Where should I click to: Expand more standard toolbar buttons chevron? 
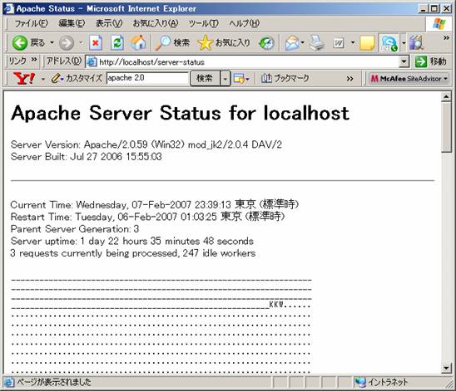pos(446,38)
